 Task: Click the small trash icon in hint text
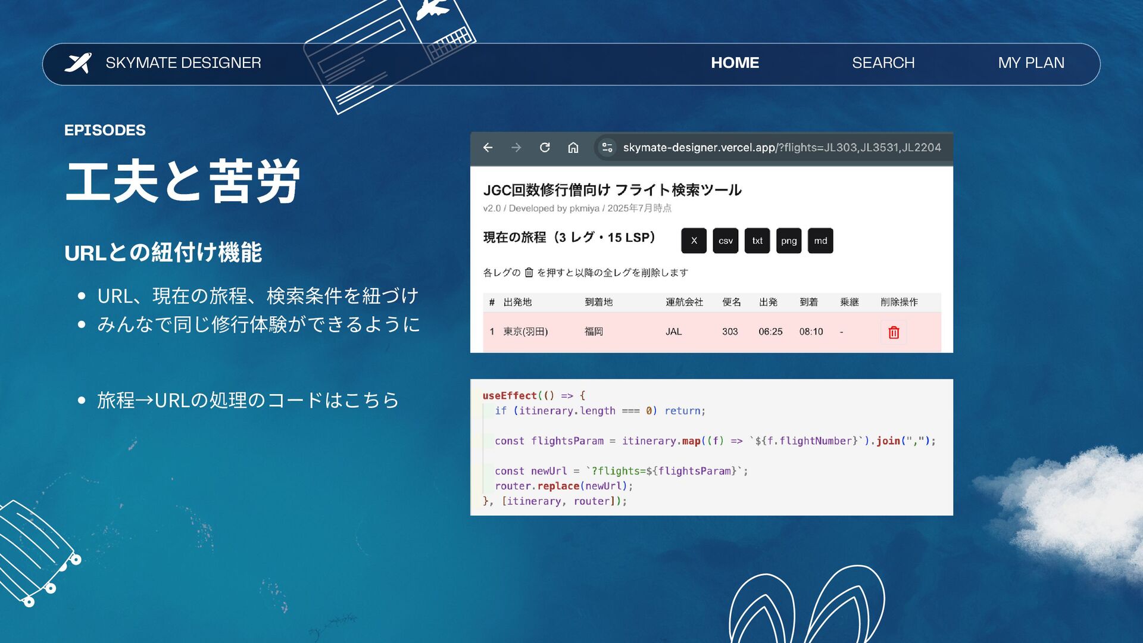point(529,273)
